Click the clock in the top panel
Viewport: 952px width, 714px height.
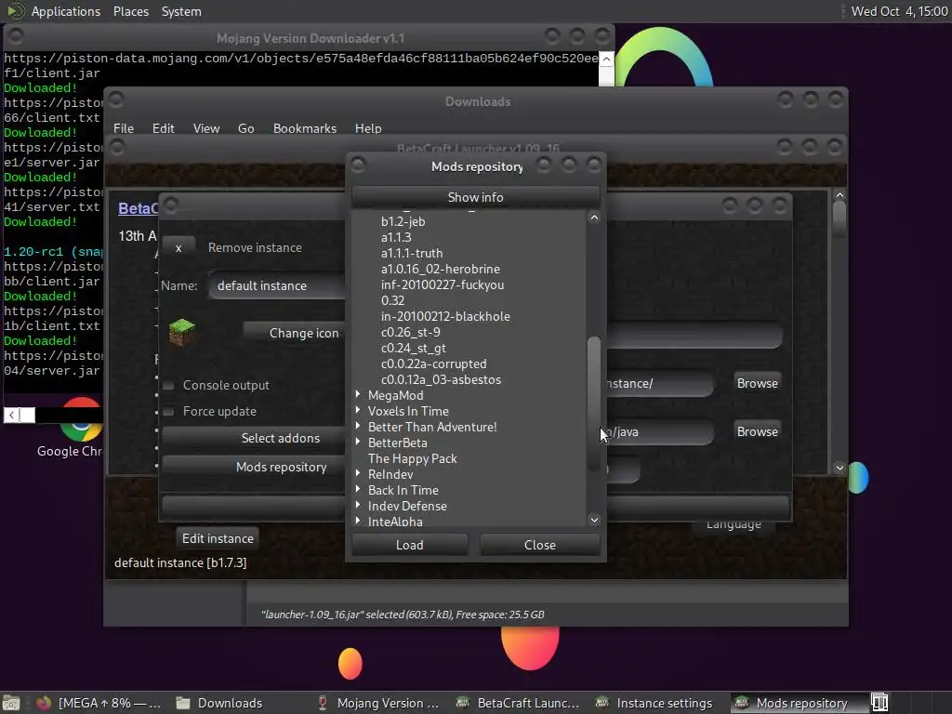[x=899, y=11]
